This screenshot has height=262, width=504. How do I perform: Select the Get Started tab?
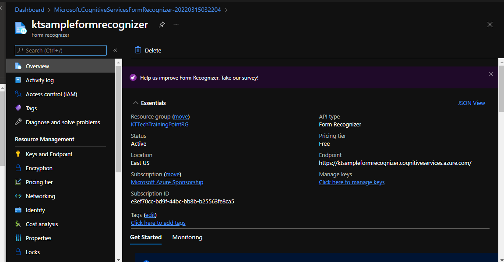click(146, 237)
